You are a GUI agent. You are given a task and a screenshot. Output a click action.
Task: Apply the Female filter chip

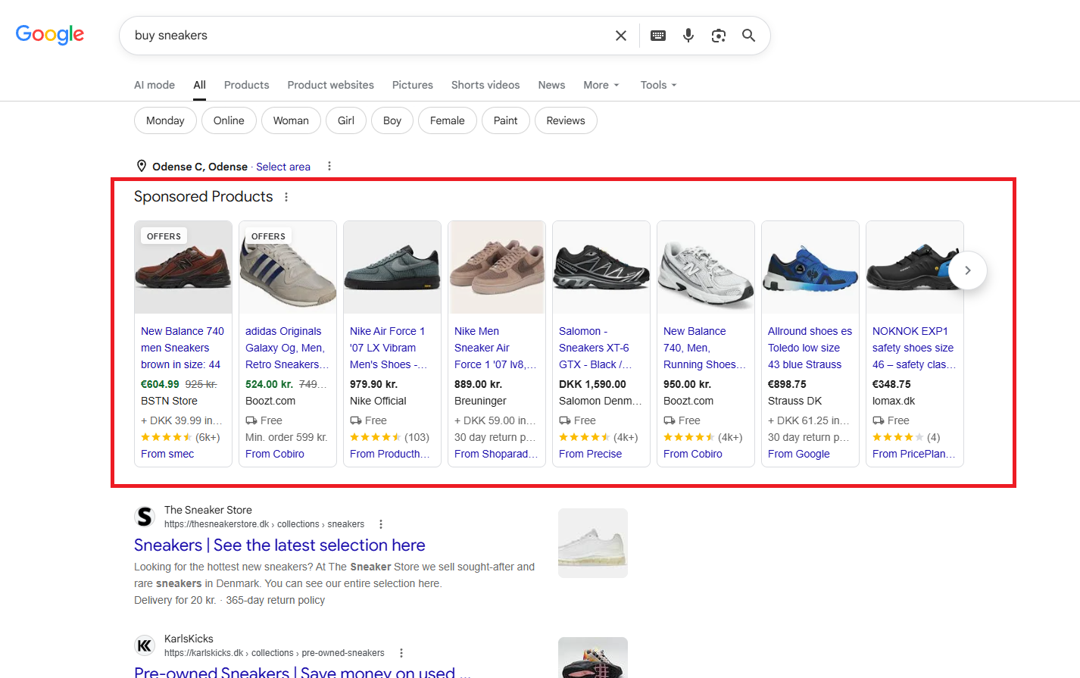pyautogui.click(x=448, y=120)
